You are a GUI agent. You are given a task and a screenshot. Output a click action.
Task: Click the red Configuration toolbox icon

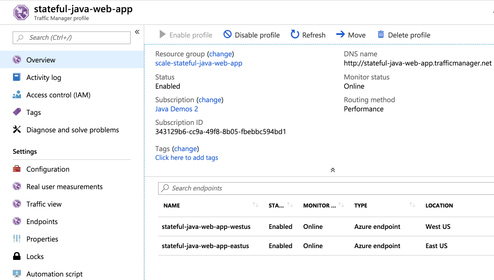[17, 169]
